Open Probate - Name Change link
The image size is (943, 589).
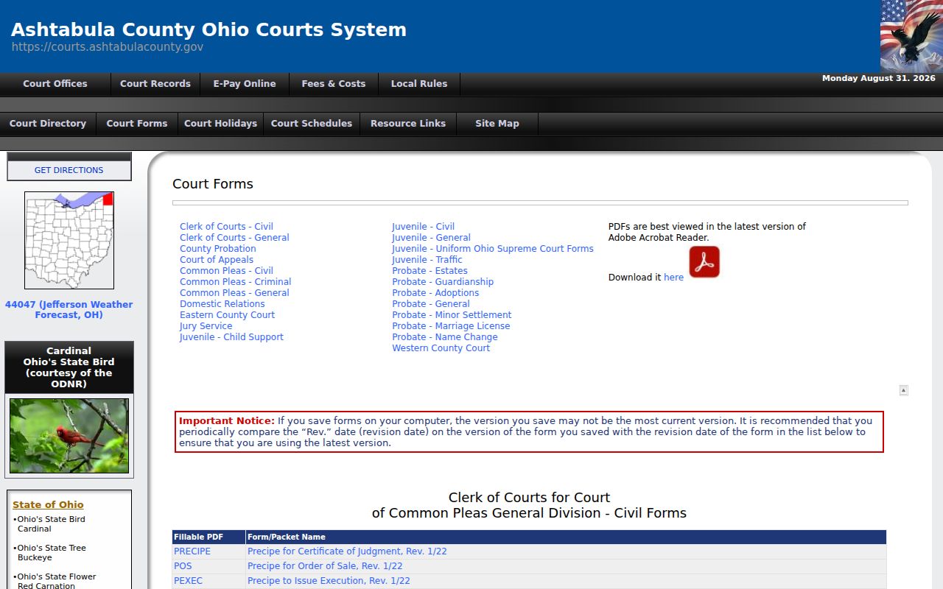445,337
